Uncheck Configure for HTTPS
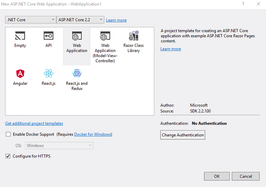Image resolution: width=266 pixels, height=187 pixels. tap(8, 156)
